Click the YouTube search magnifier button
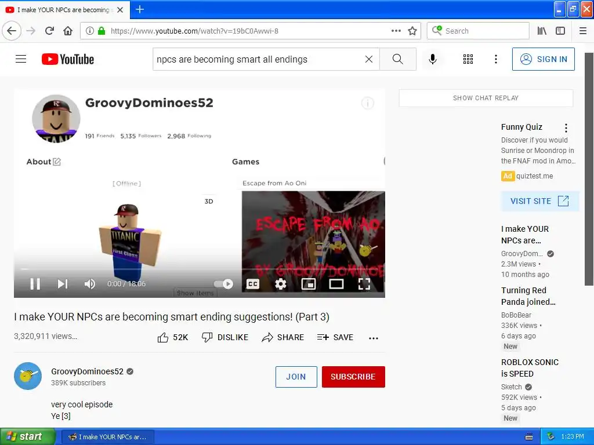This screenshot has width=594, height=445. pyautogui.click(x=398, y=59)
